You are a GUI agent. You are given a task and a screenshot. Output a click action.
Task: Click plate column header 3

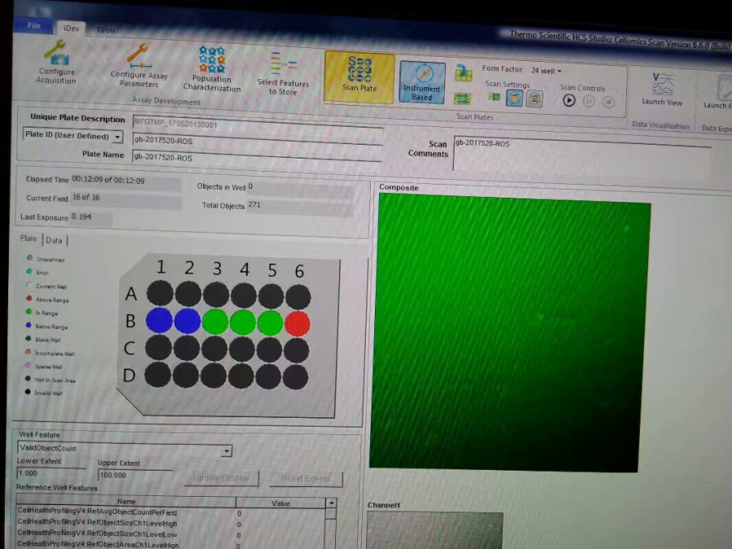click(217, 269)
